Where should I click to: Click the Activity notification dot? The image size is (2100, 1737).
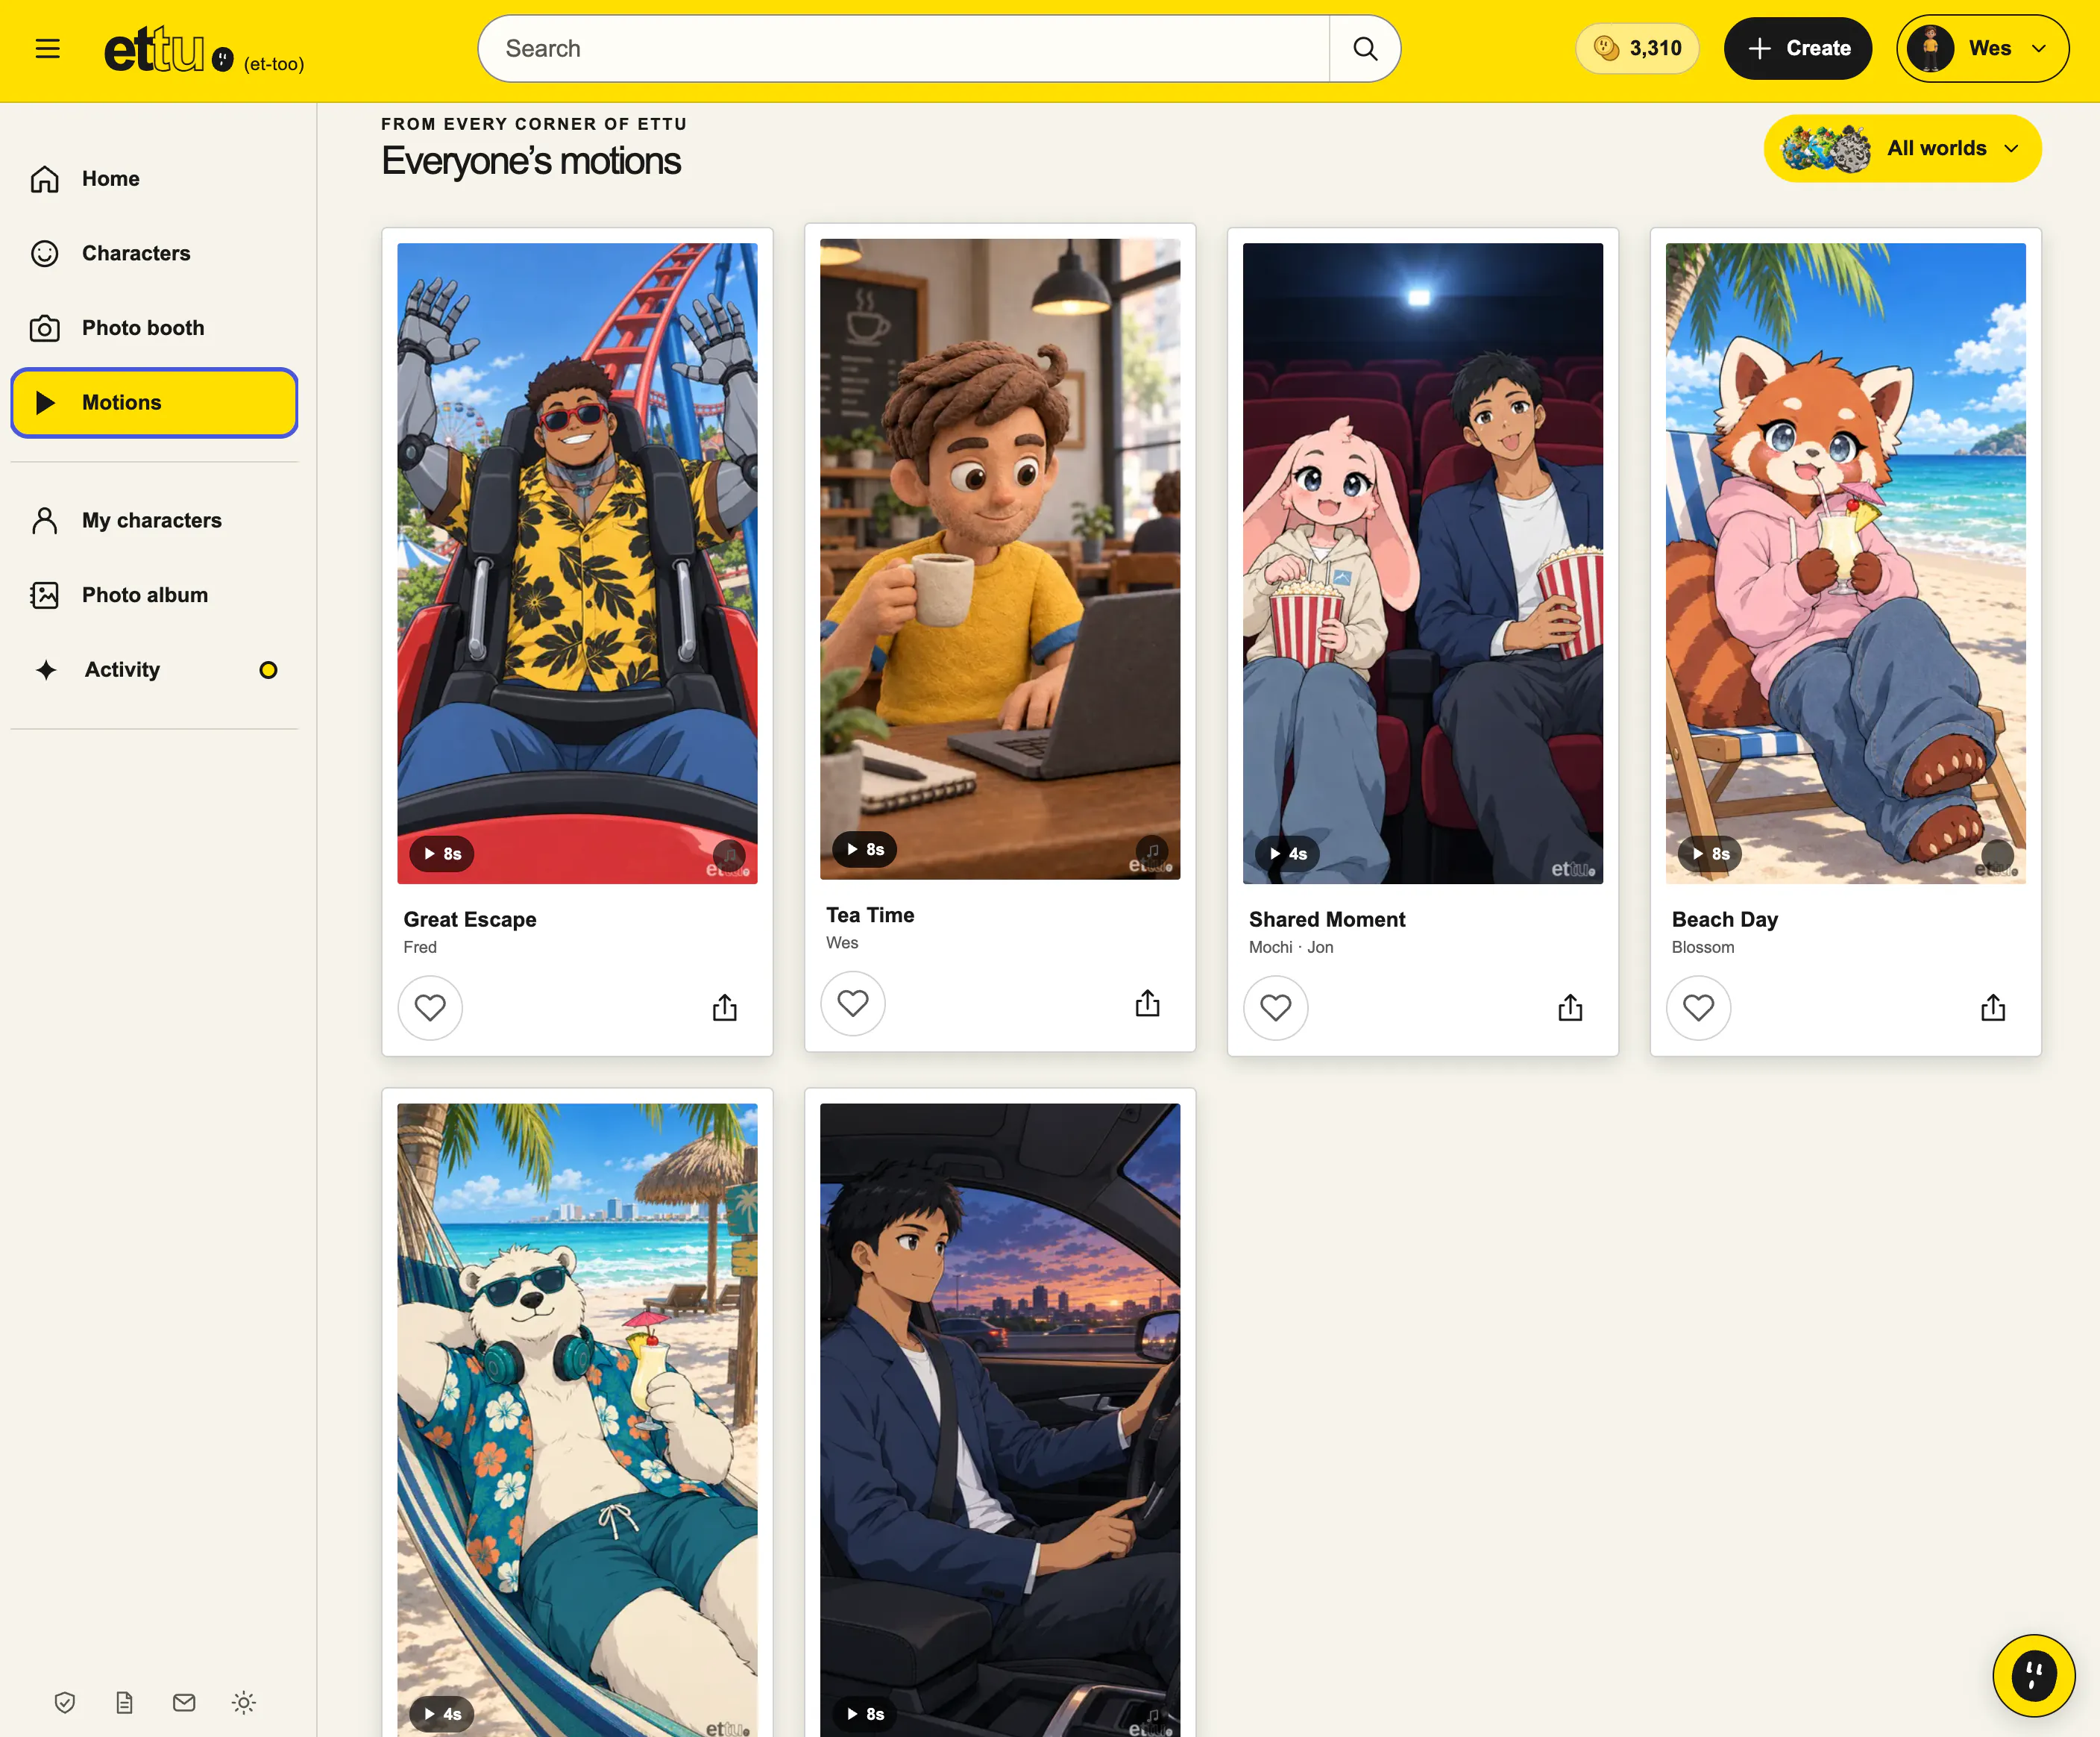tap(268, 670)
